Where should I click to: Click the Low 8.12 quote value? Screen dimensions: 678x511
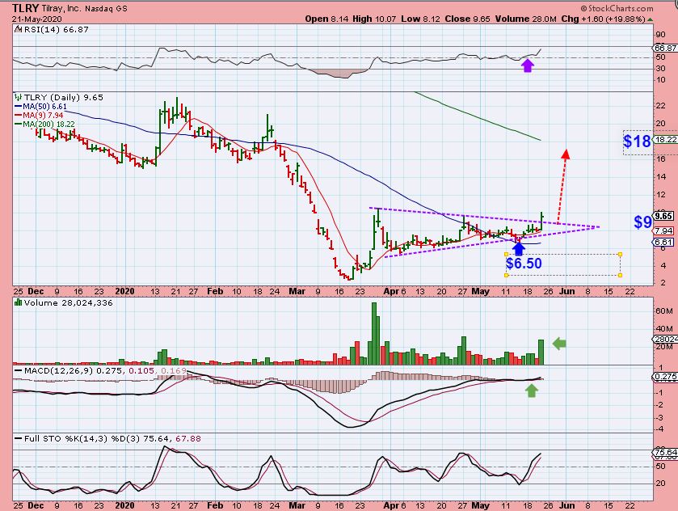coord(421,19)
